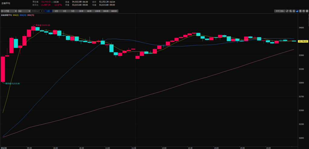309x149 pixels.
Task: Click the blue area chart icon
Action: pyautogui.click(x=297, y=11)
